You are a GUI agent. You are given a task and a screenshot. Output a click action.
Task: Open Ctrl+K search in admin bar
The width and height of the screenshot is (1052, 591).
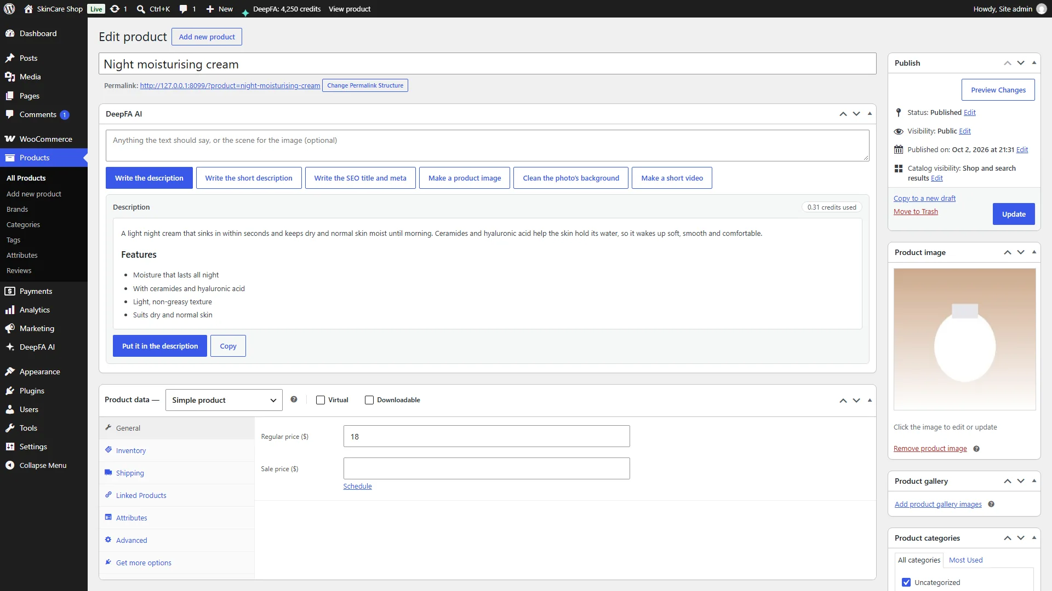tap(153, 9)
